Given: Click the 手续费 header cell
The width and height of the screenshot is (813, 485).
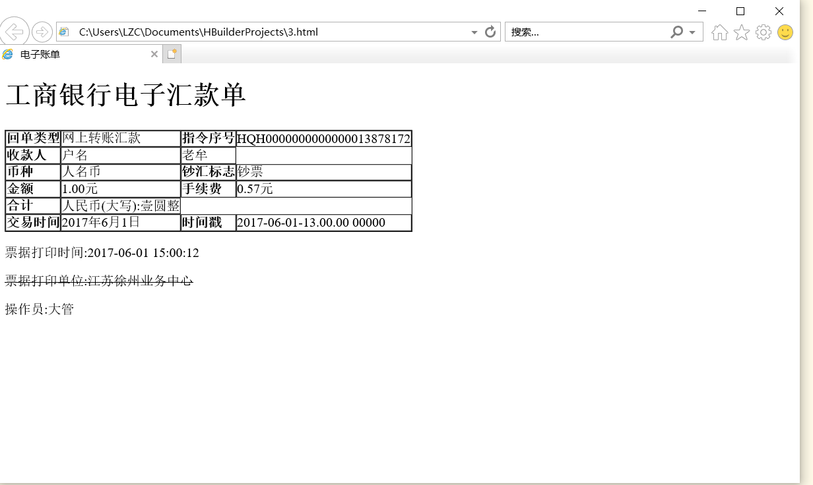Looking at the screenshot, I should point(209,189).
